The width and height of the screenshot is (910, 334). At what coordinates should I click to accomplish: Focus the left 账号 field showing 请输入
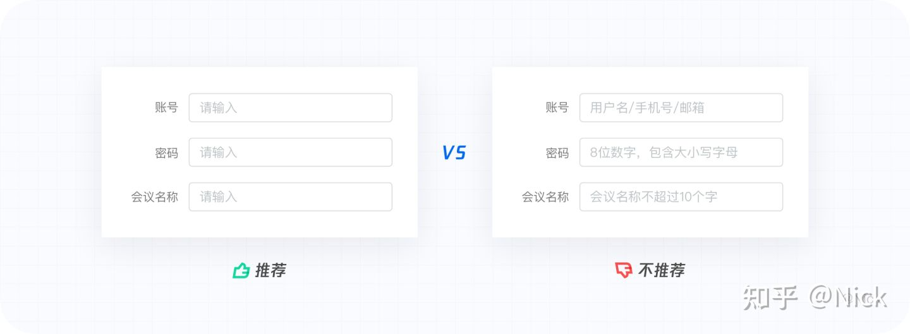291,108
